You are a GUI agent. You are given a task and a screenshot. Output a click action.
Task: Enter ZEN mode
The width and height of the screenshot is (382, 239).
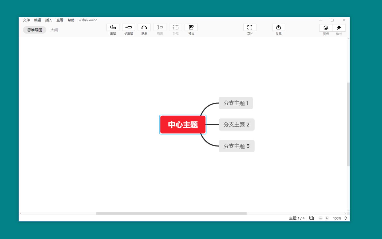point(250,27)
